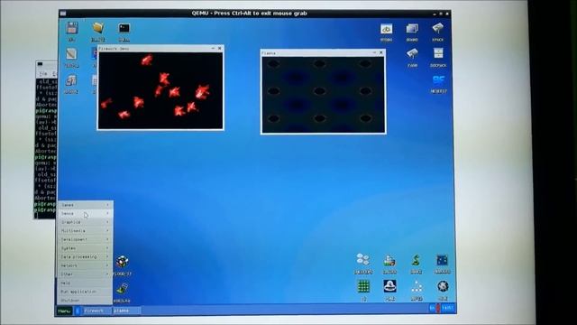The height and width of the screenshot is (325, 577).
Task: Minimize the Firework Demo window
Action: (x=213, y=48)
